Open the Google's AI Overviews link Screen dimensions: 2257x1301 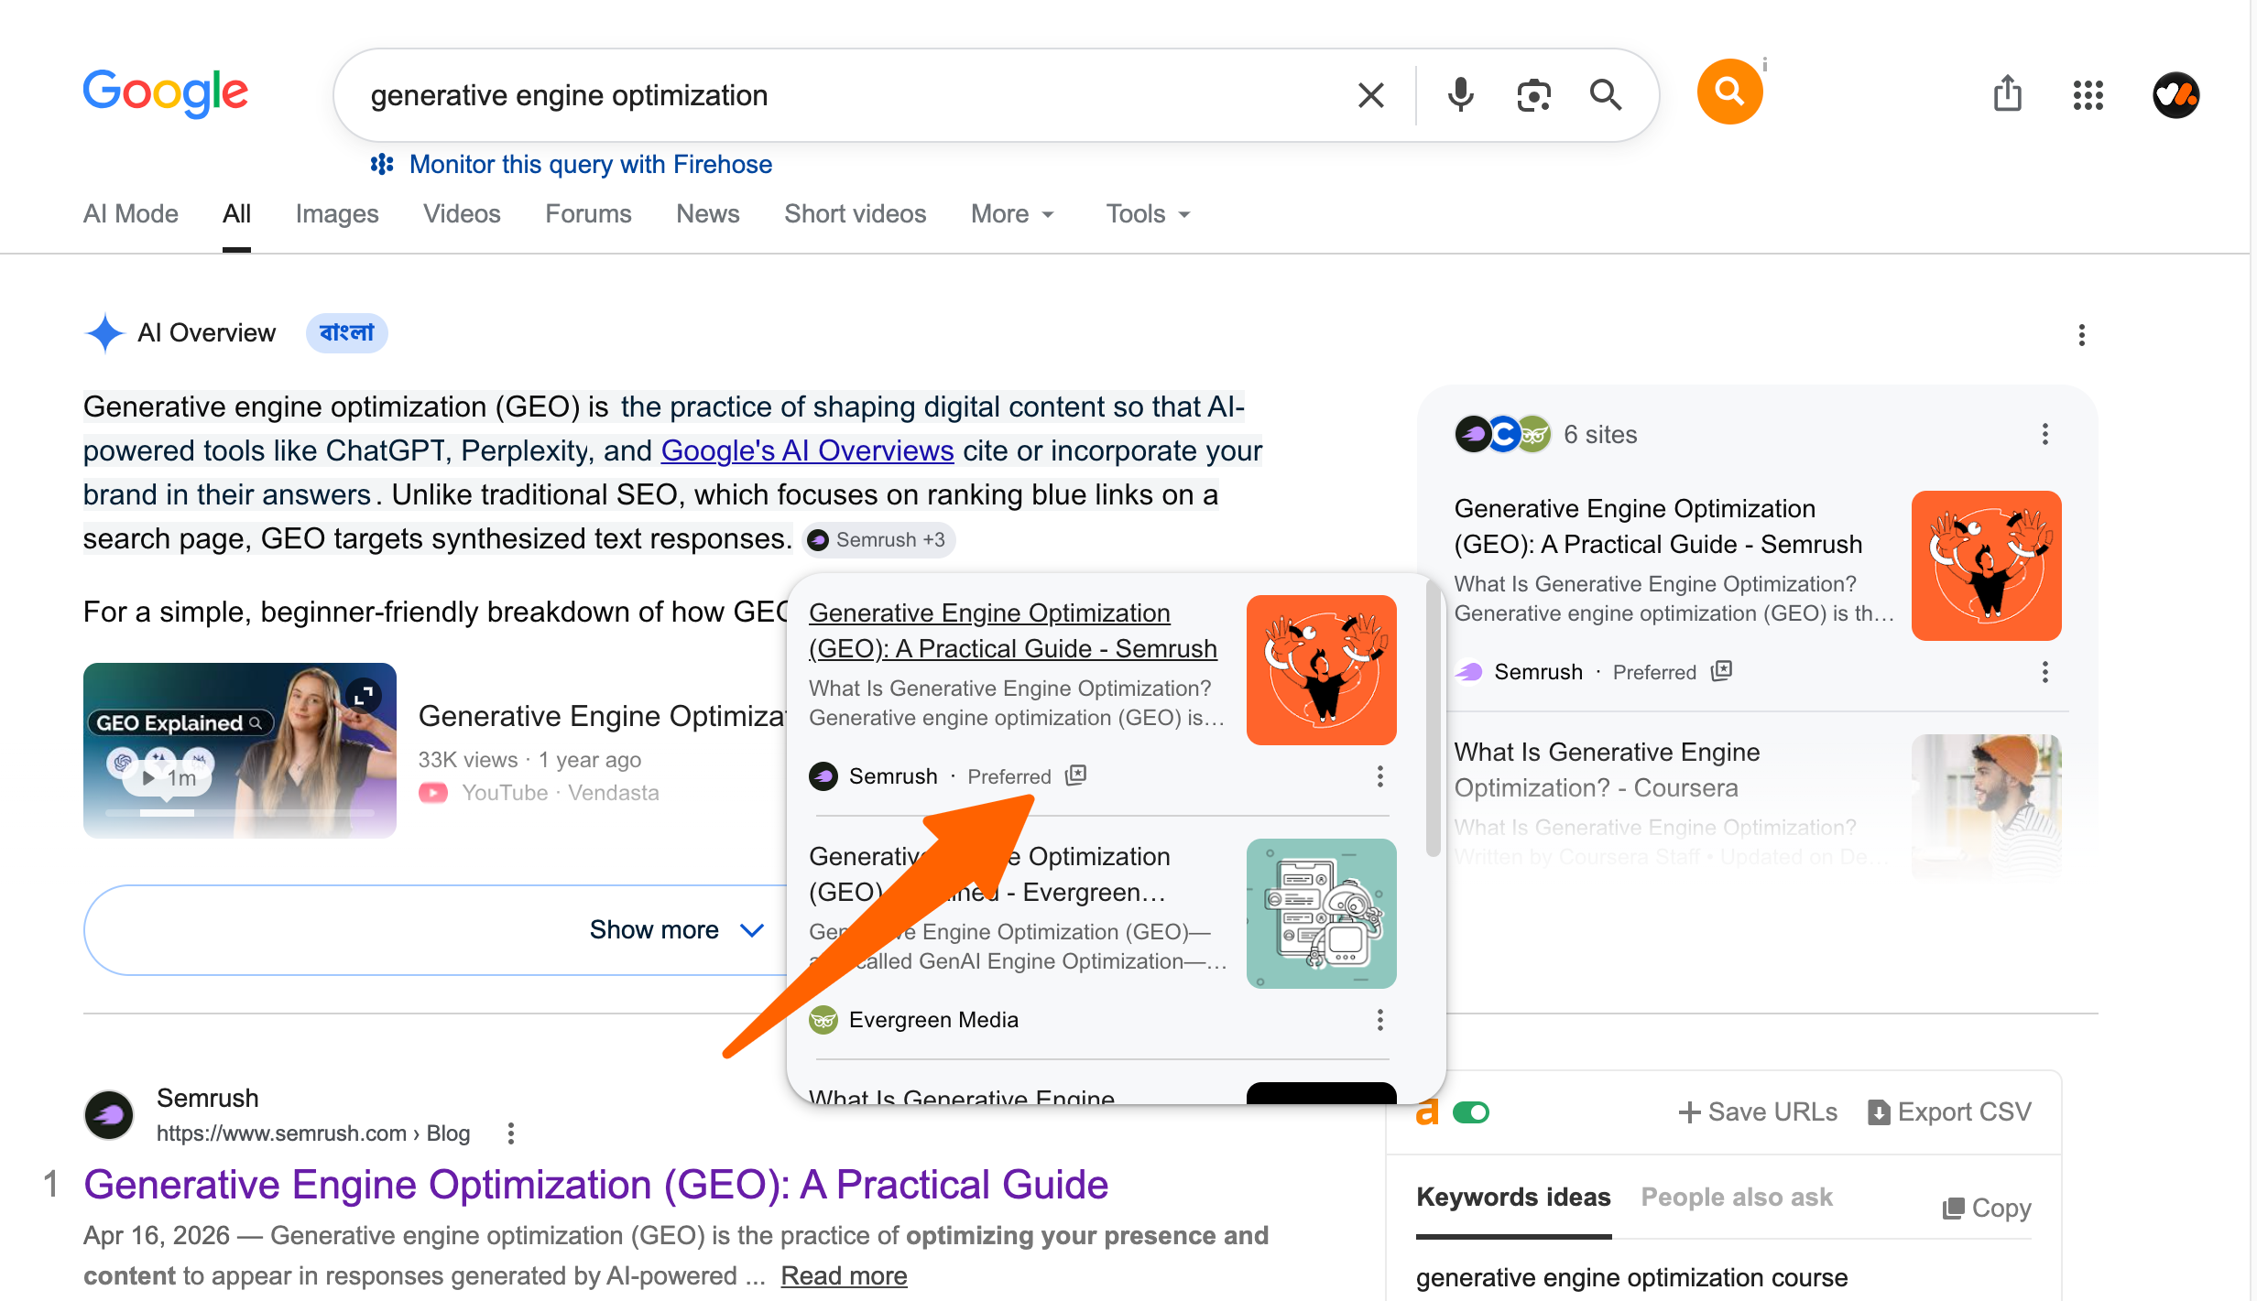click(807, 450)
